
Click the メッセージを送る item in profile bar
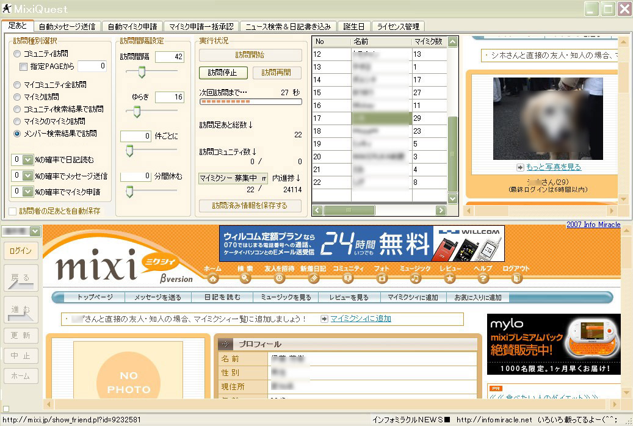(x=157, y=298)
